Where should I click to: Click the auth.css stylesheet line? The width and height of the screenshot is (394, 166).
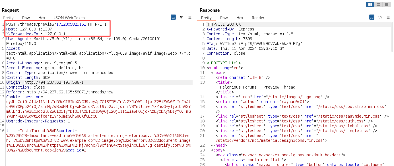point(294,121)
